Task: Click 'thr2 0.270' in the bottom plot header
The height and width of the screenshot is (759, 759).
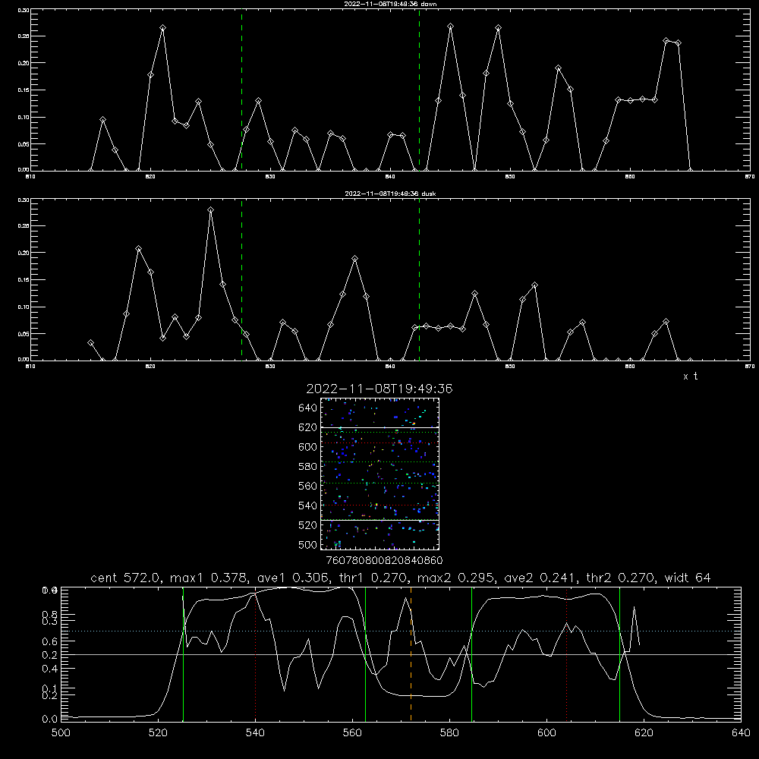Action: (619, 578)
